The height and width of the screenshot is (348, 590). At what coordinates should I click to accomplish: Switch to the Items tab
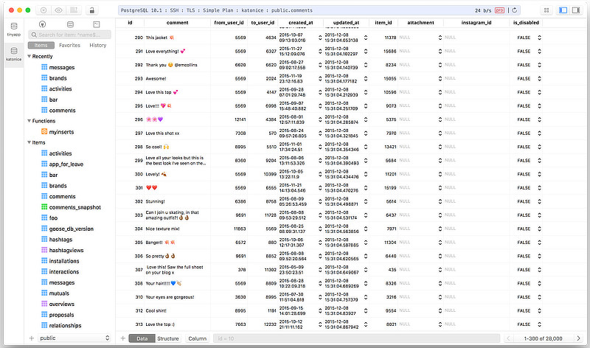click(41, 45)
